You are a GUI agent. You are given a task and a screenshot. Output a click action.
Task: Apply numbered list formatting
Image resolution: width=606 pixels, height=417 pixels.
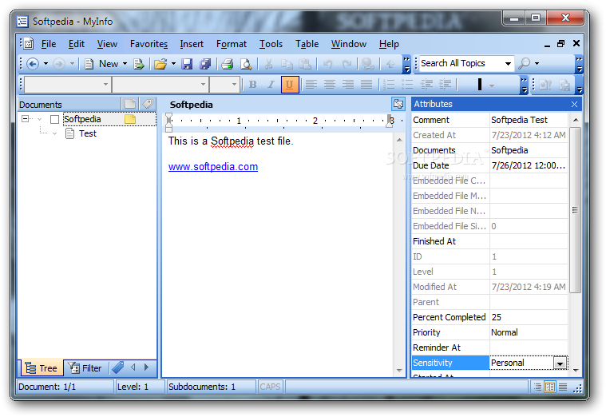tap(389, 85)
